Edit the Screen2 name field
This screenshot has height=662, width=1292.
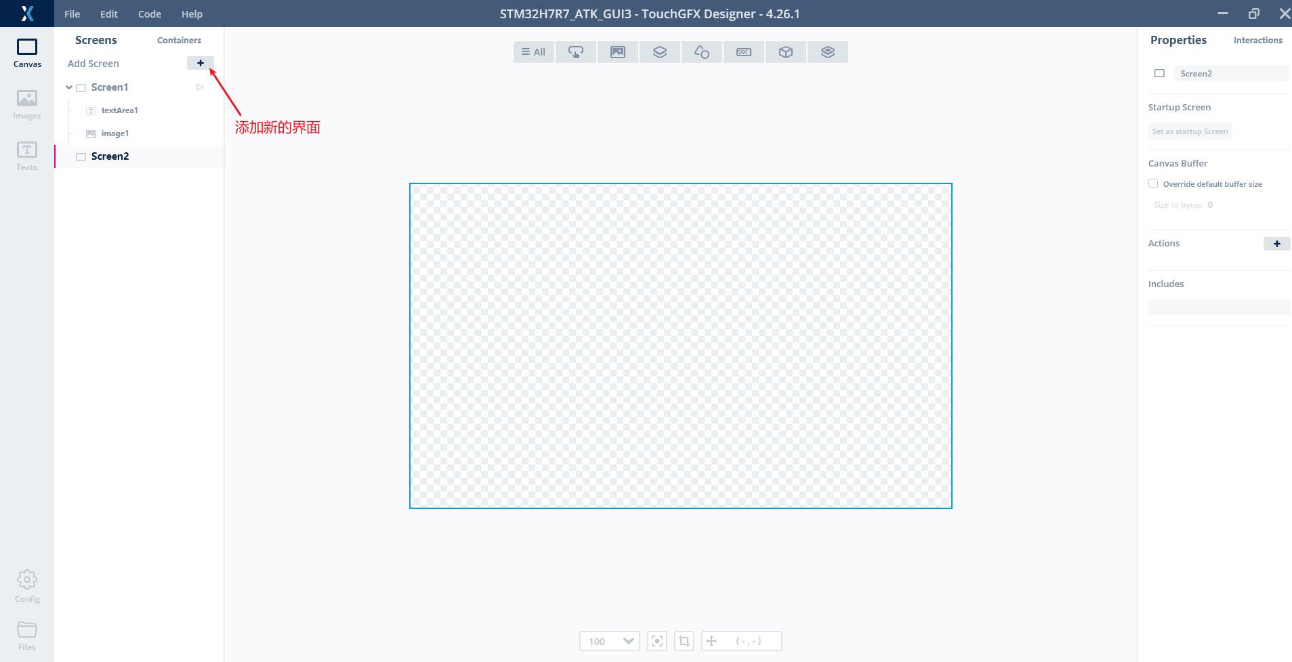(x=1231, y=73)
